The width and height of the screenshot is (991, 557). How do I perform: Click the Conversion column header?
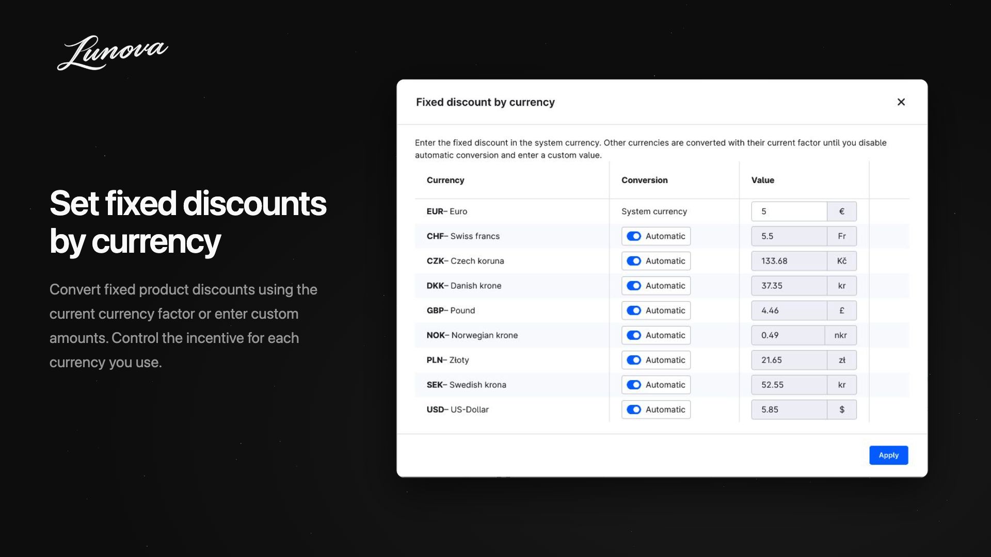(645, 180)
